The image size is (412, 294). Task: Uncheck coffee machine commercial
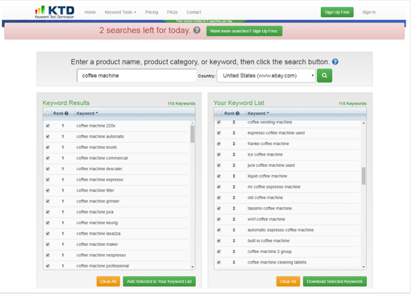click(48, 158)
